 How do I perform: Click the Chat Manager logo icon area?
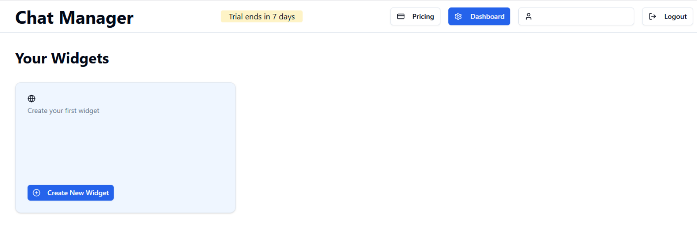[x=74, y=17]
